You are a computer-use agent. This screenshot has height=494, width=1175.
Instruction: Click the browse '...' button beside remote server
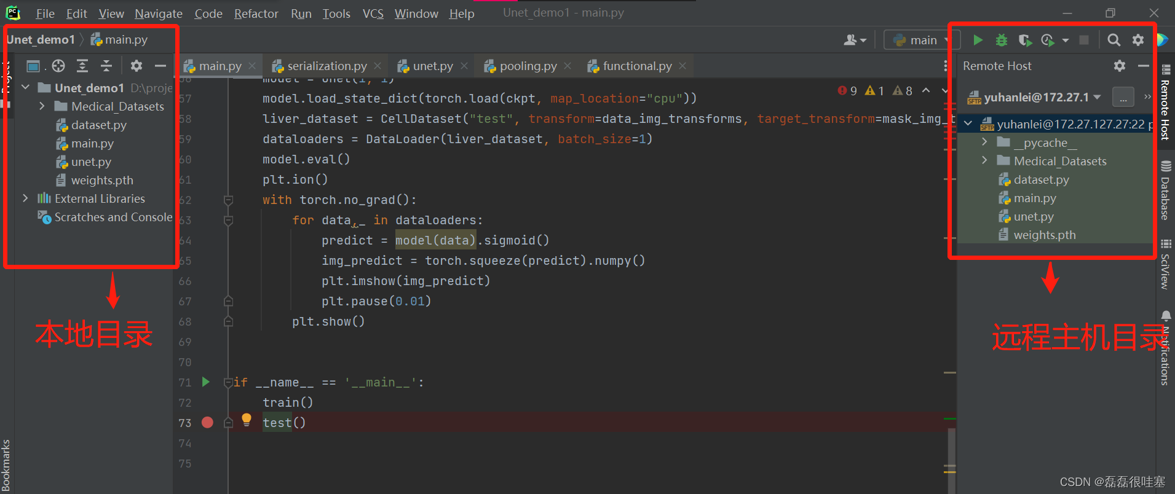(1123, 98)
